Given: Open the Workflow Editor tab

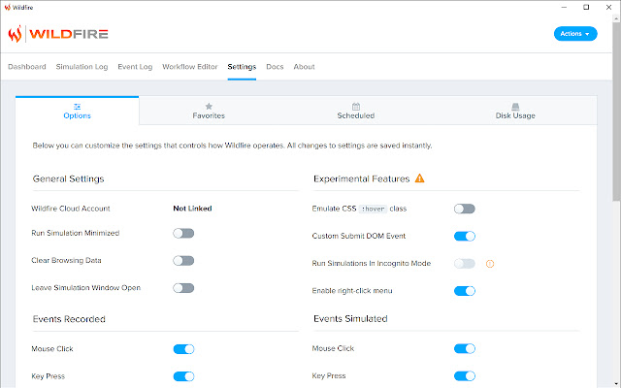Looking at the screenshot, I should (x=190, y=67).
